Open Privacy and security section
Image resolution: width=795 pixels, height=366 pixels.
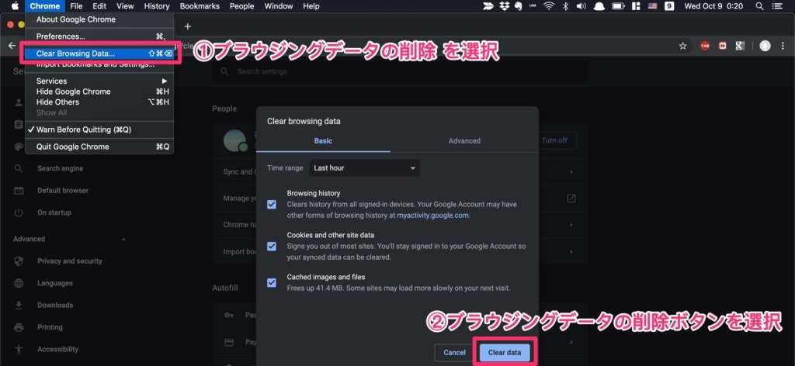tap(69, 261)
